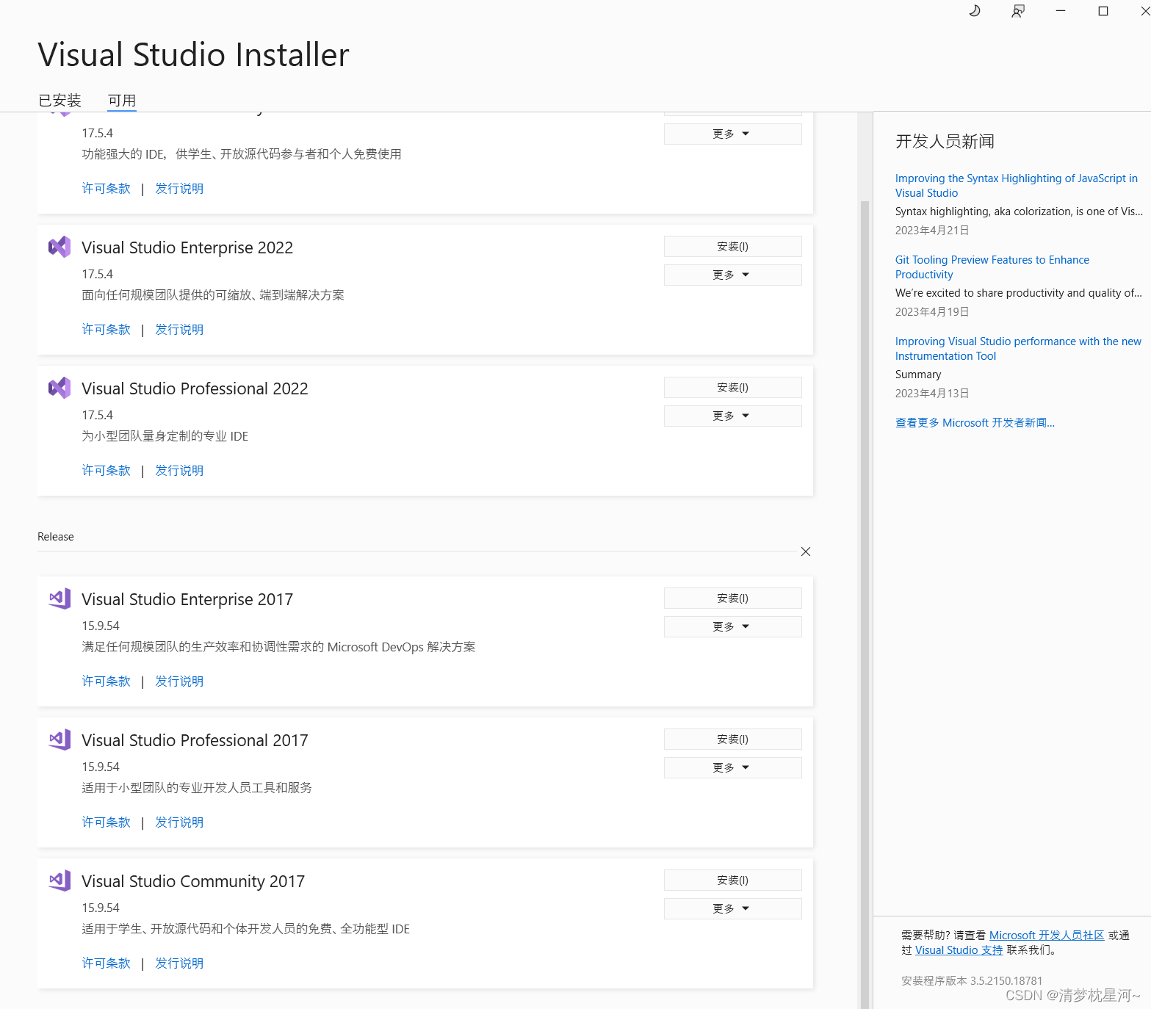Open 更多 dropdown for Community 2017
The height and width of the screenshot is (1009, 1151).
pos(732,908)
